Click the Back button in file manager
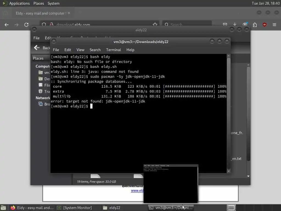The height and width of the screenshot is (211, 281). click(x=42, y=48)
